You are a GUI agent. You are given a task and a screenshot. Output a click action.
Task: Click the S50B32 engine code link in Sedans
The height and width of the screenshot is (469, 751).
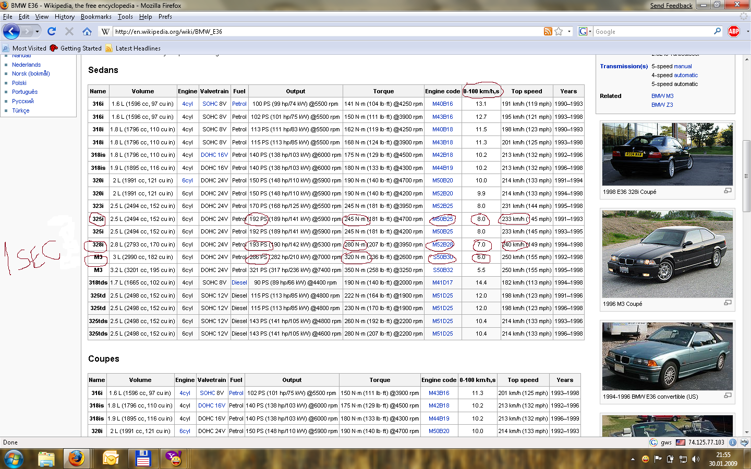[443, 270]
